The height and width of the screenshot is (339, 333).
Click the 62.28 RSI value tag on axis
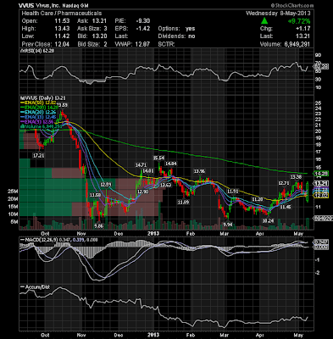tap(321, 67)
